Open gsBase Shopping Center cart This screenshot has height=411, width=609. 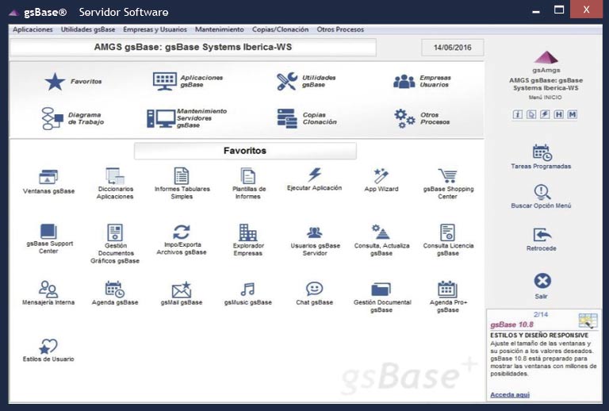coord(448,176)
